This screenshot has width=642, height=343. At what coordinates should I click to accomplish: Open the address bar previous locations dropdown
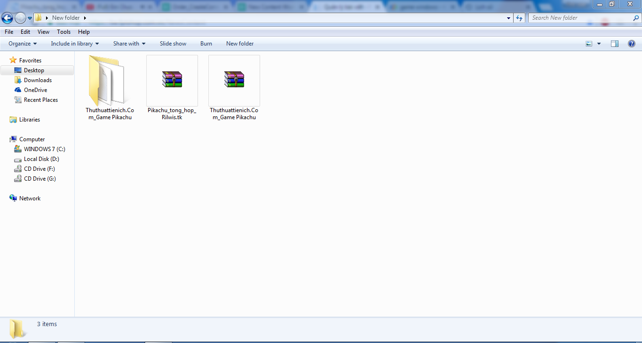(x=509, y=18)
